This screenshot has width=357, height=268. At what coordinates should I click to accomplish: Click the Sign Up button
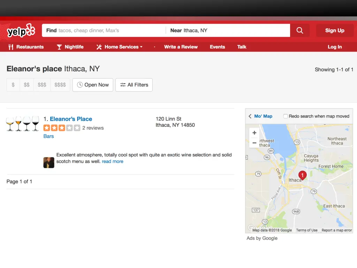pyautogui.click(x=334, y=30)
